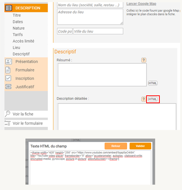
Task: Open the Description détaillée help question mark
Action: click(144, 99)
